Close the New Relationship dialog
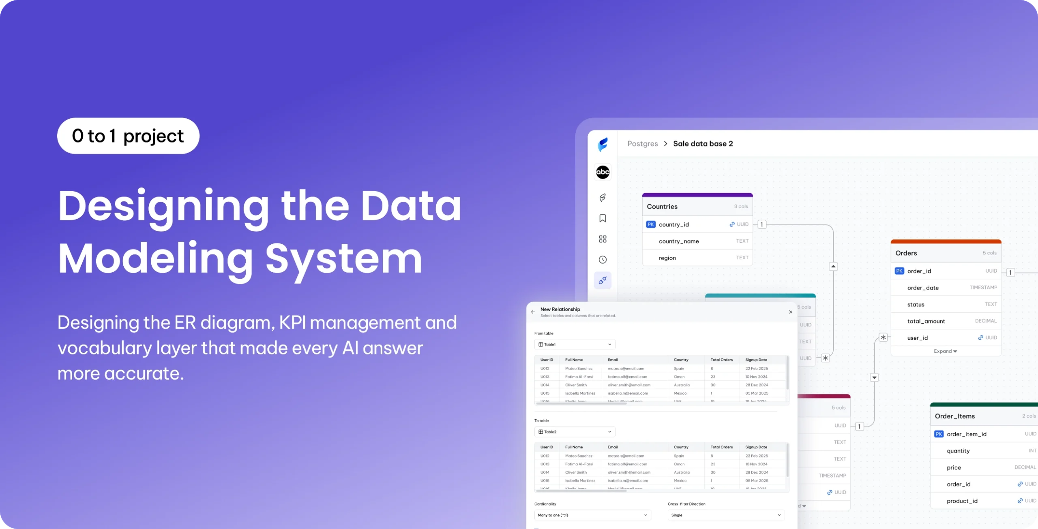Image resolution: width=1038 pixels, height=529 pixels. click(790, 312)
